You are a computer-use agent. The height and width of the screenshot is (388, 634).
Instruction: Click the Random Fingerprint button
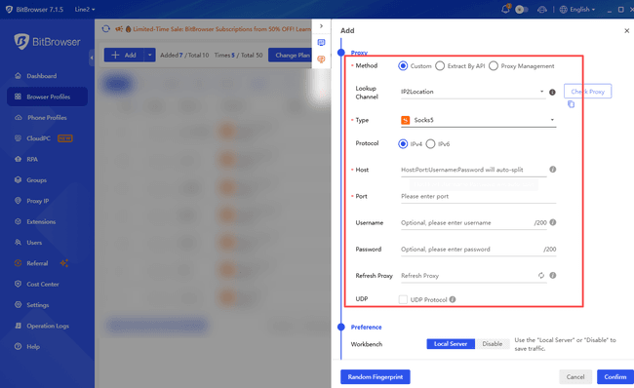[x=376, y=376]
